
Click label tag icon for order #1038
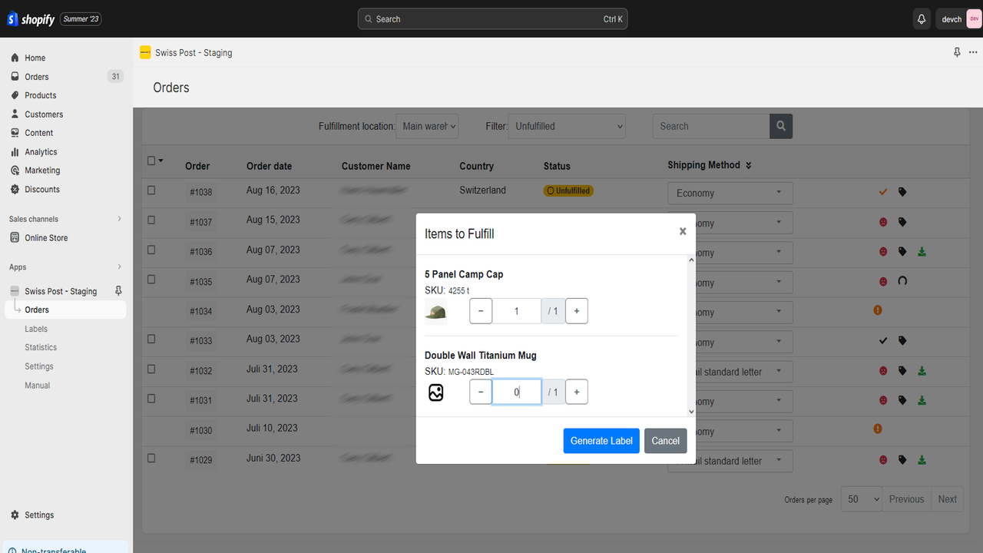click(902, 192)
